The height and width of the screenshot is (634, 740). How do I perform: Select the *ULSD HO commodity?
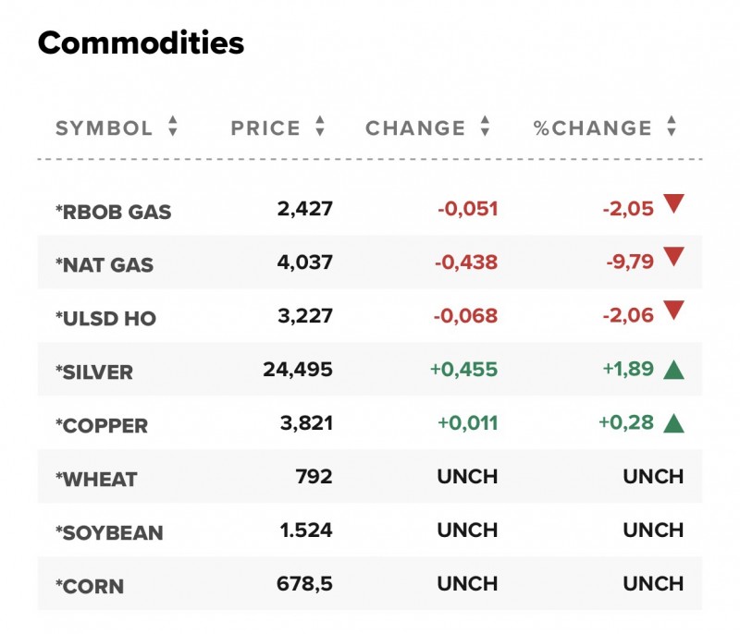tap(105, 319)
